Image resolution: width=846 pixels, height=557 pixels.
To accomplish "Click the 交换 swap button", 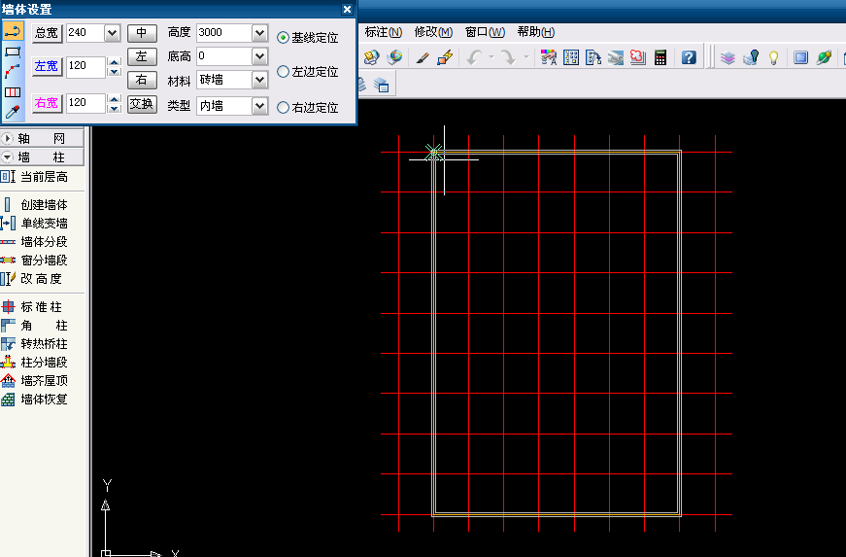I will tap(142, 104).
